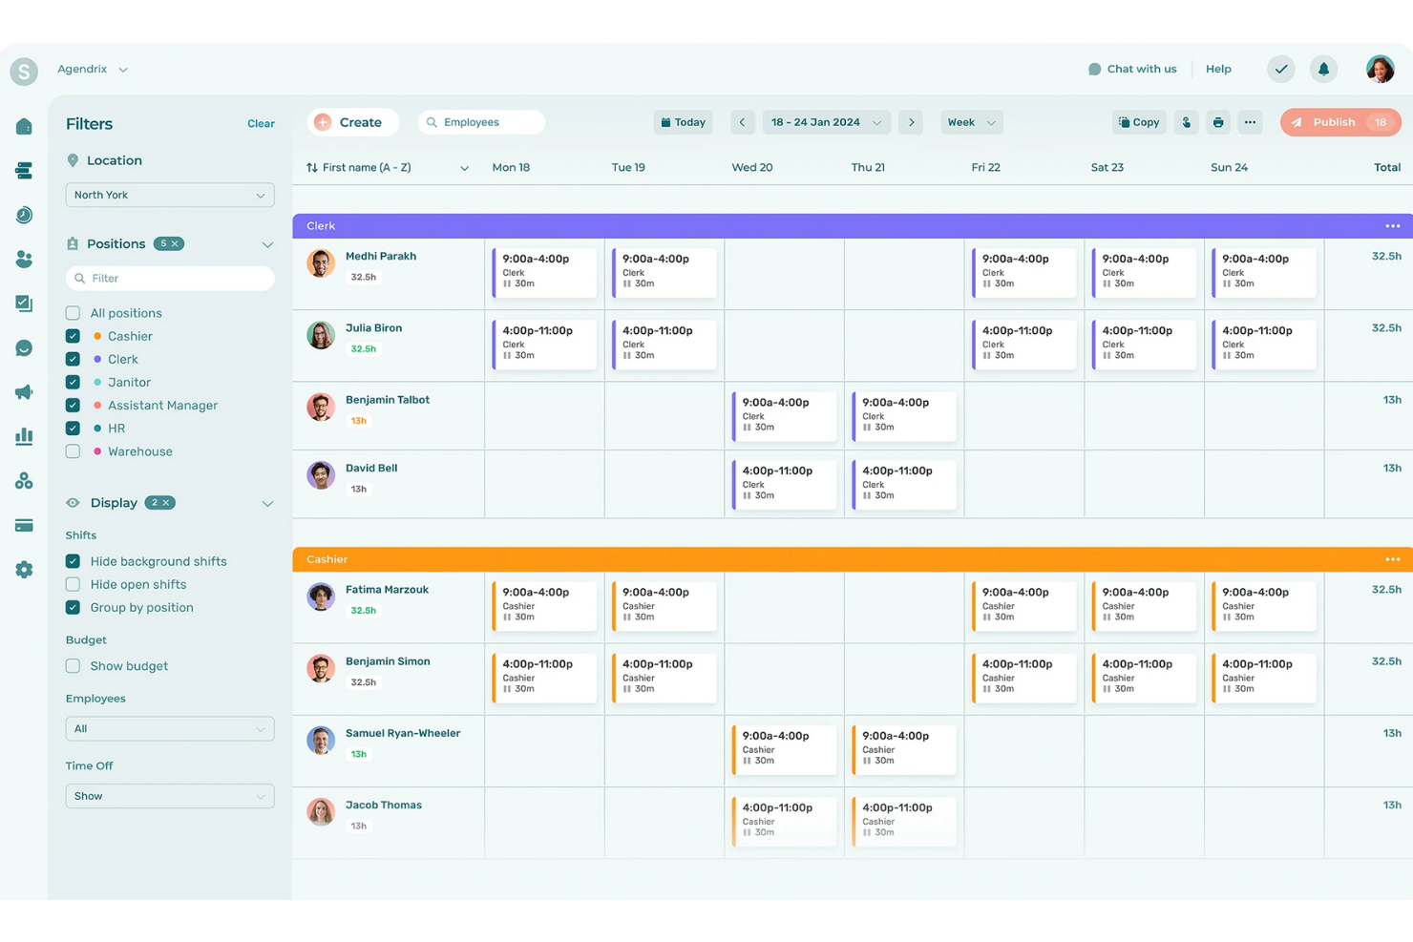Open the Messenger chat bubble icon
This screenshot has height=942, width=1413.
[x=24, y=347]
